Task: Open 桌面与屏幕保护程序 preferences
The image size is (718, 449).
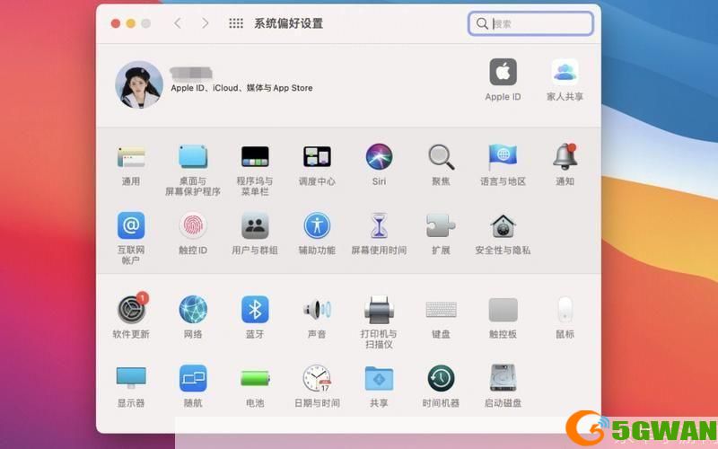Action: (x=193, y=158)
